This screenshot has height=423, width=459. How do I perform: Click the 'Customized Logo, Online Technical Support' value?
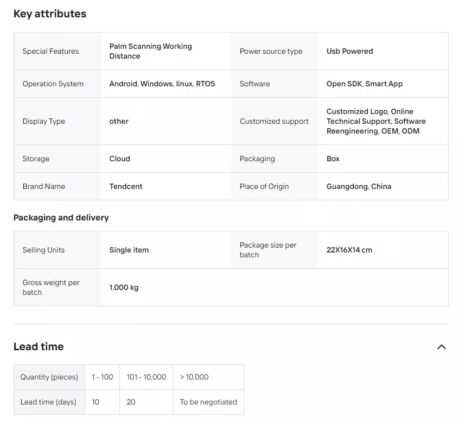pyautogui.click(x=376, y=121)
